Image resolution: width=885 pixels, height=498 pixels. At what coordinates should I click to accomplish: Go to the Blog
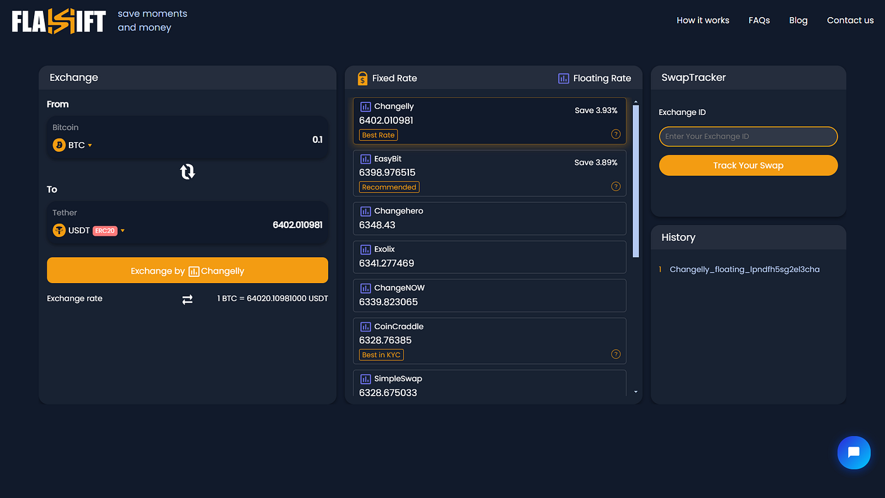(798, 20)
